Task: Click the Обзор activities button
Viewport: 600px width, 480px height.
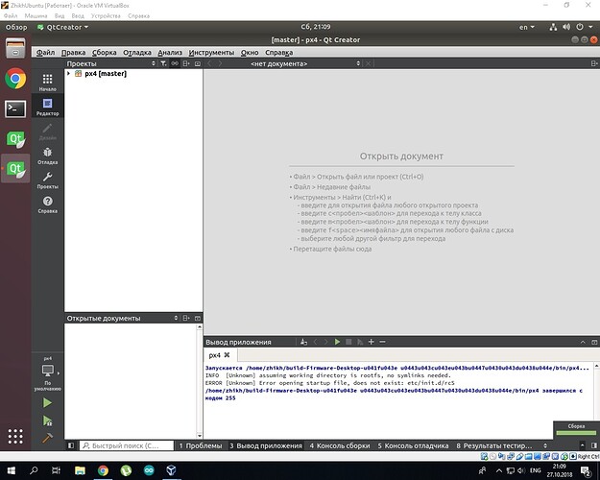Action: pos(16,27)
